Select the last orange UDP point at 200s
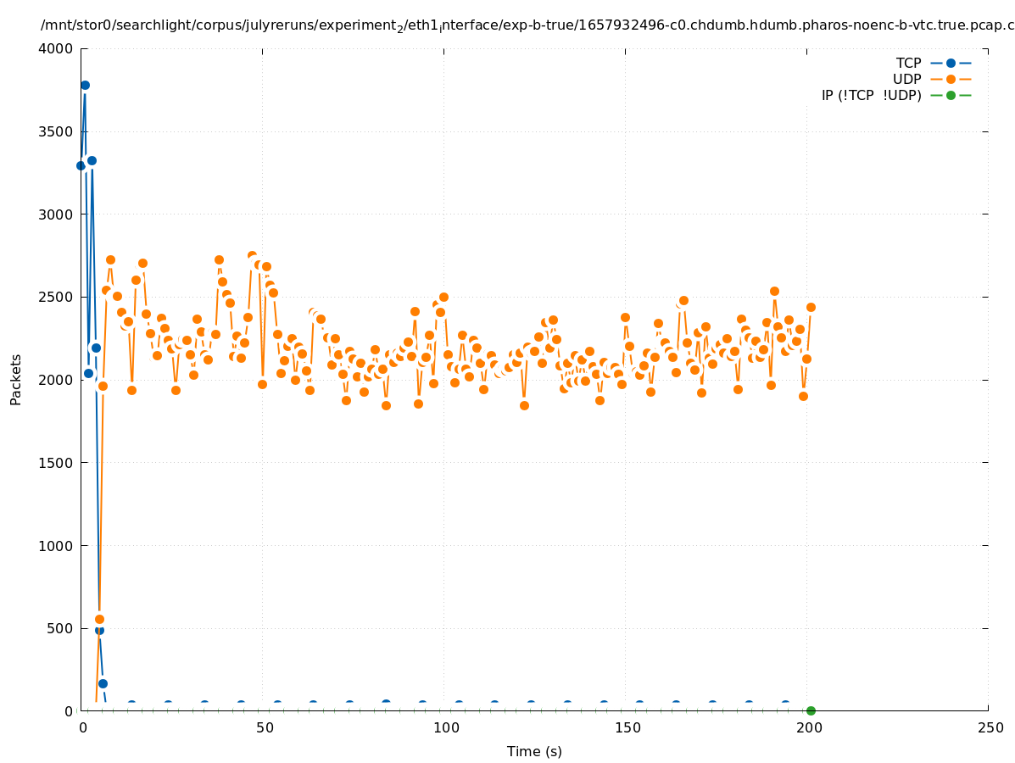1015x763 pixels. click(811, 307)
